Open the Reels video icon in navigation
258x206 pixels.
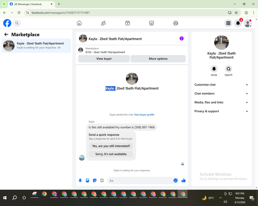[x=127, y=23]
